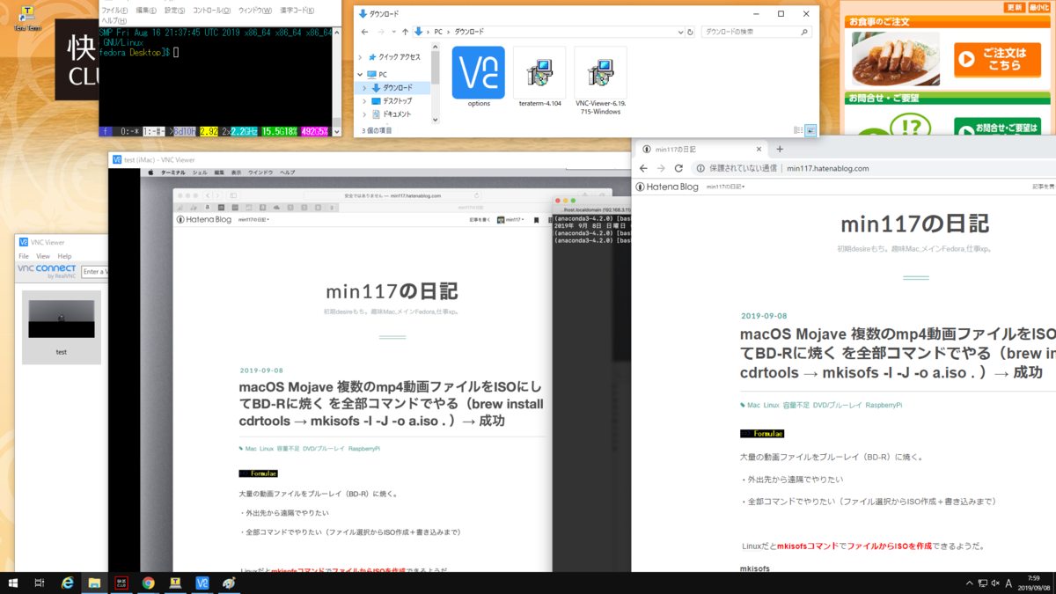Viewport: 1056px width, 594px height.
Task: Click the ご注文はこちら button
Action: click(x=997, y=60)
